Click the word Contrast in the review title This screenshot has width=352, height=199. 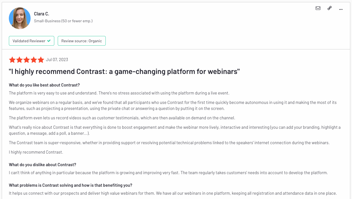pos(91,71)
